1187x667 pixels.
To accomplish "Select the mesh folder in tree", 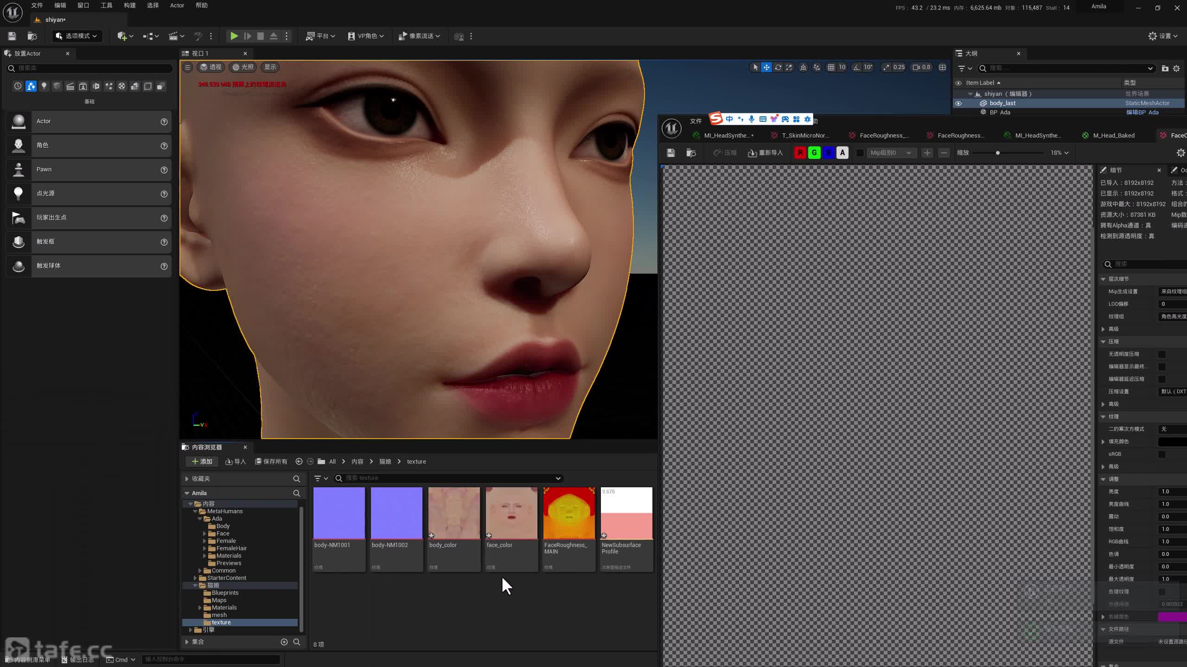I will click(219, 615).
